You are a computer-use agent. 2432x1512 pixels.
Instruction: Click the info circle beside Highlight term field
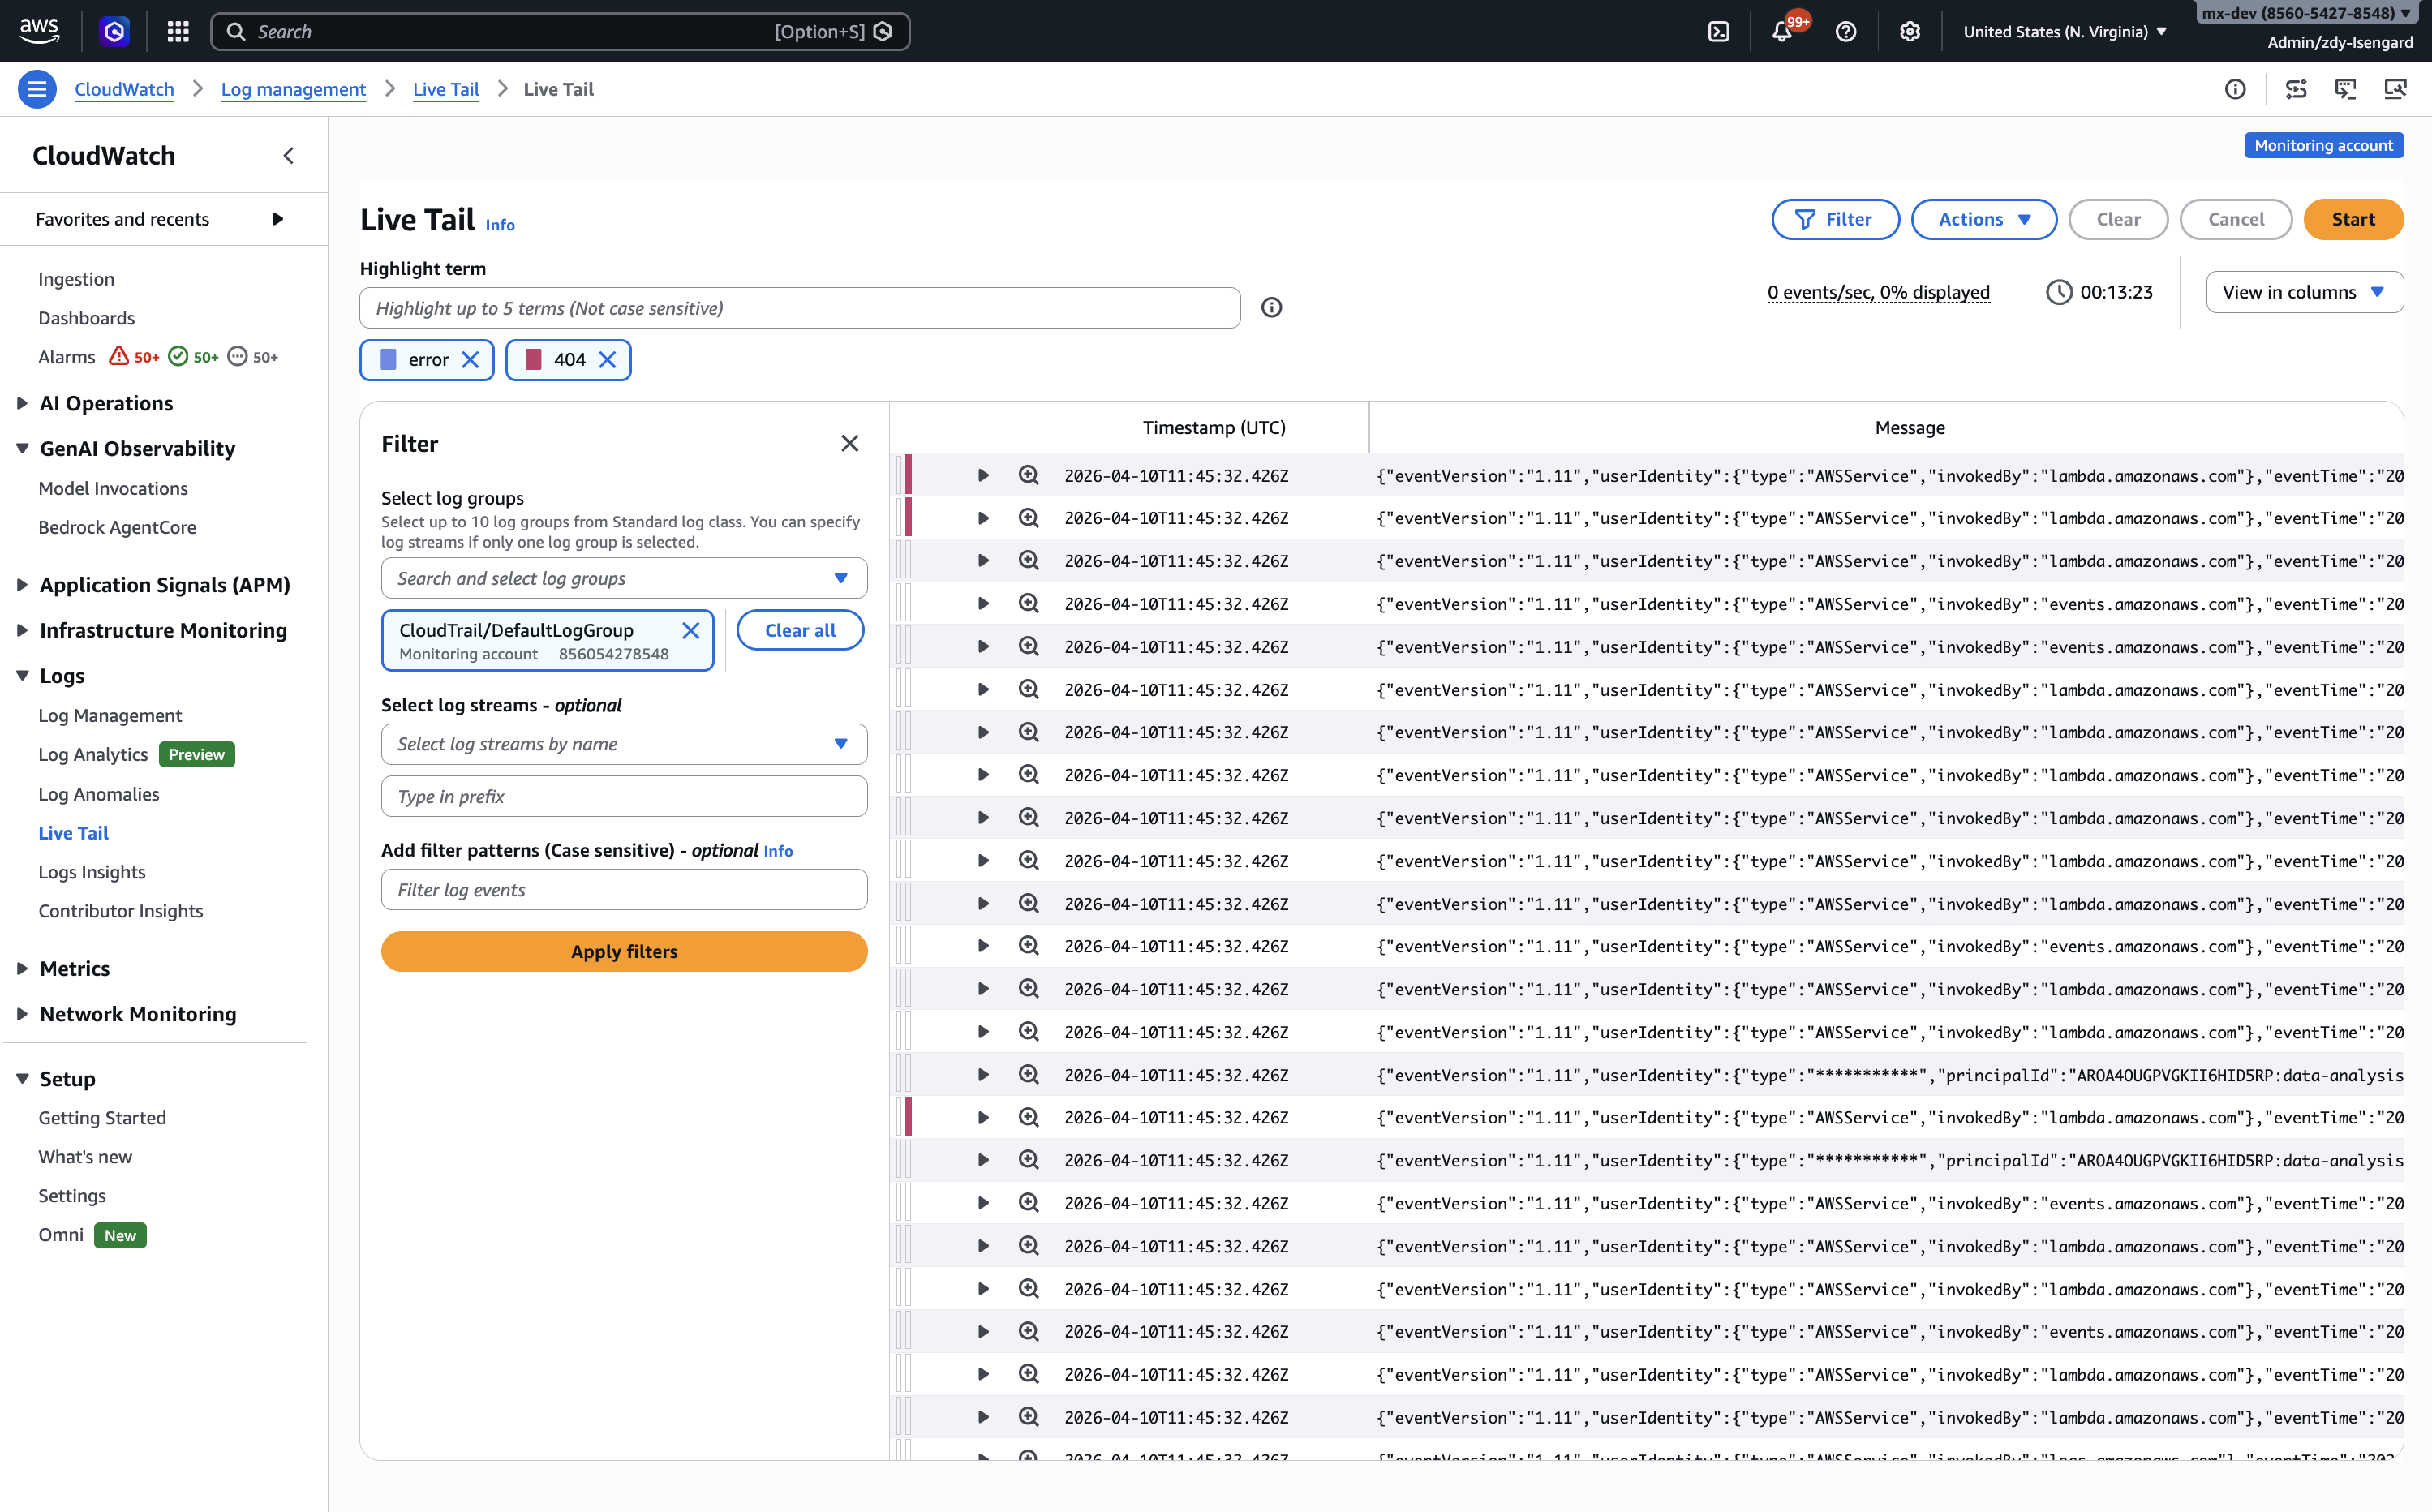click(1271, 308)
